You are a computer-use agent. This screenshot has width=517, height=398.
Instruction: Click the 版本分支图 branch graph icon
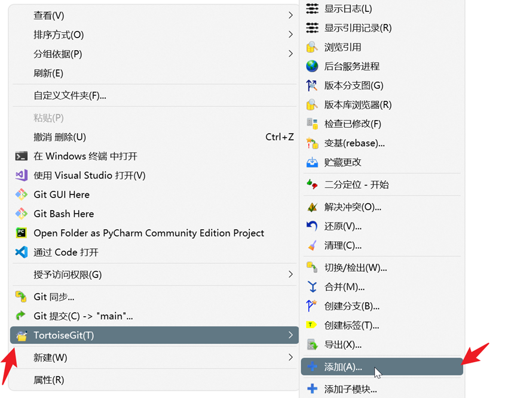[x=312, y=85]
